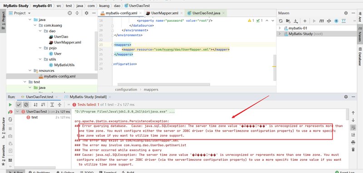Stop the running process square icon
Image resolution: width=363 pixels, height=173 pixels.
click(x=10, y=129)
